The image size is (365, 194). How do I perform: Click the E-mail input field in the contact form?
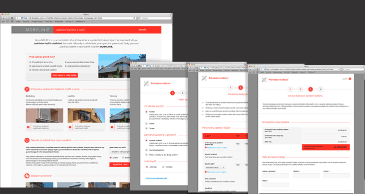pos(337,176)
